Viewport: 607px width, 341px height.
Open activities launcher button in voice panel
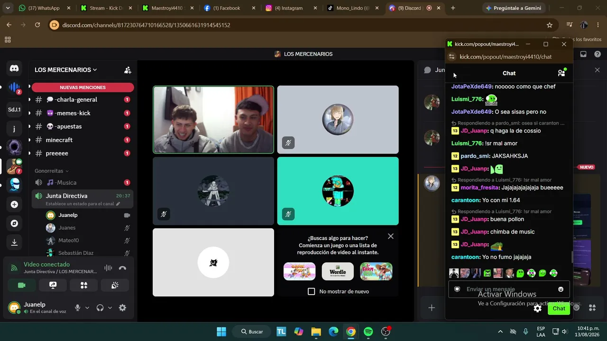84,285
